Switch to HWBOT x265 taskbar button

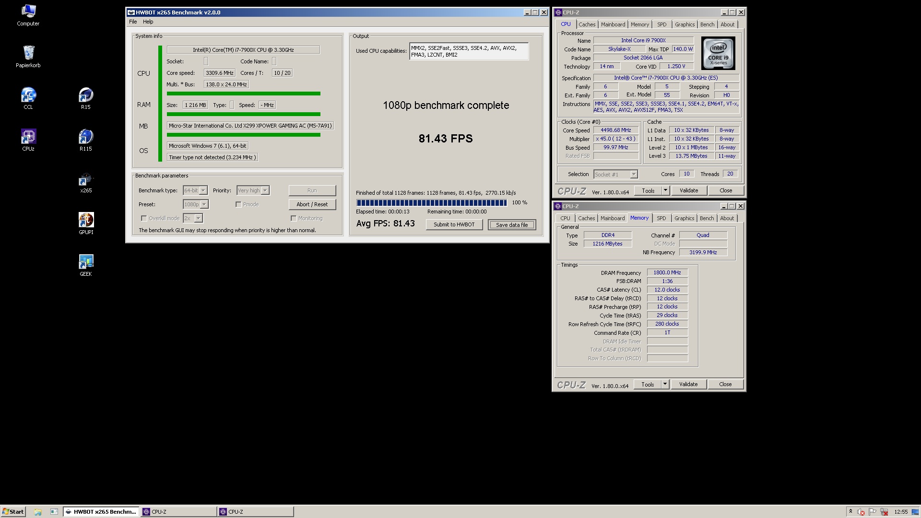pyautogui.click(x=101, y=512)
